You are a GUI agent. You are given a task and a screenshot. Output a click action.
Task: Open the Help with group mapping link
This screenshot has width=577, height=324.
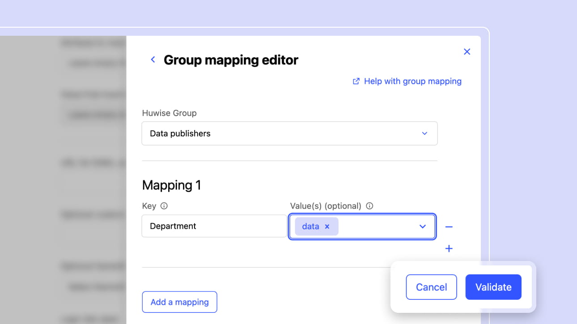[412, 81]
